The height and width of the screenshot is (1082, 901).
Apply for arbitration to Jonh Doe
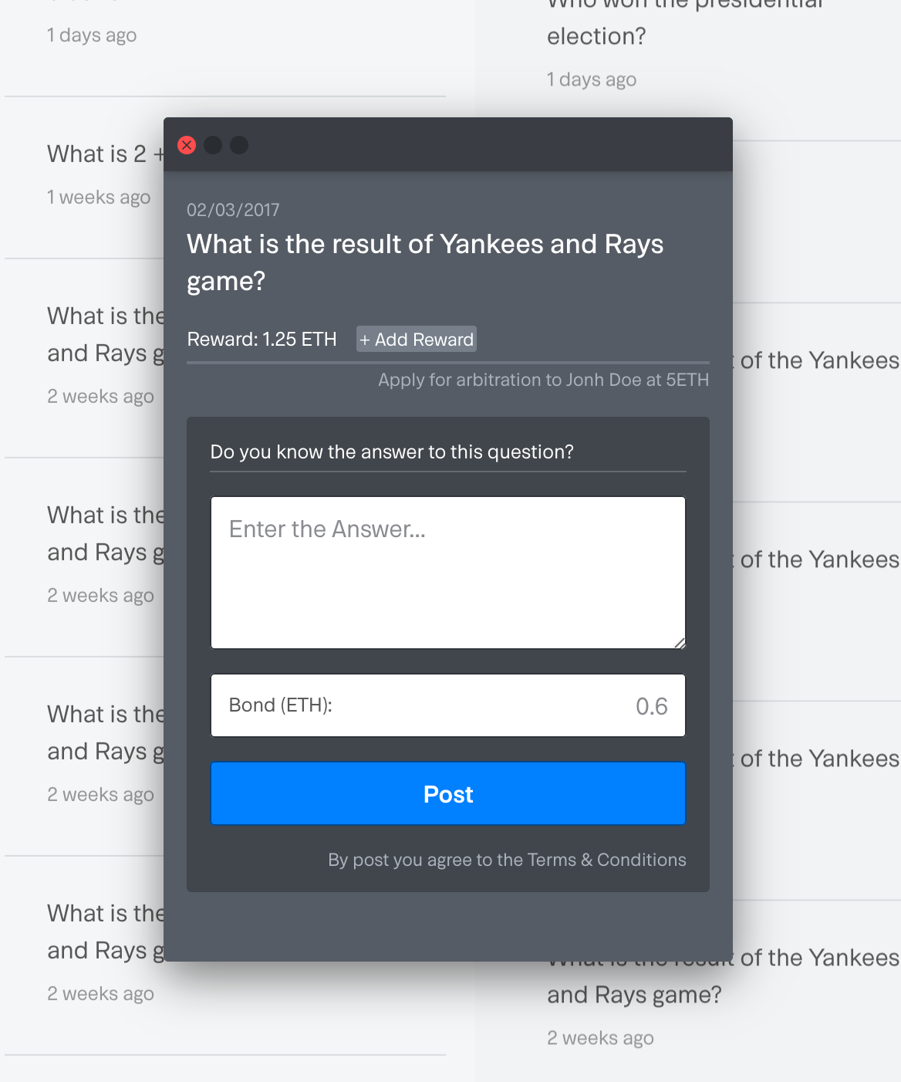pyautogui.click(x=543, y=380)
